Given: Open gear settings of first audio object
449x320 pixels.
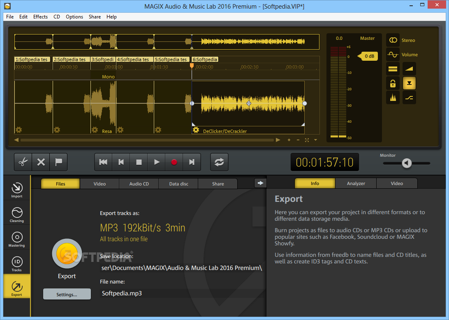Looking at the screenshot, I should [19, 130].
